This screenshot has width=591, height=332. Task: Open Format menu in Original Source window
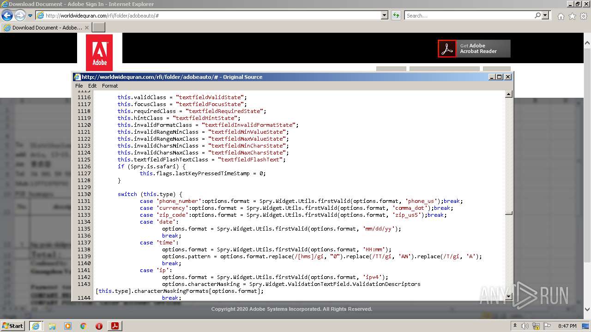[x=110, y=86]
